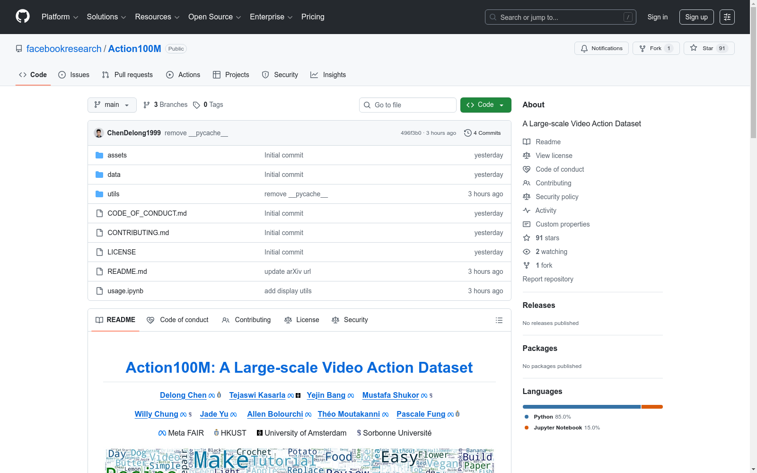
Task: Click the tag icon next to Tags
Action: click(197, 105)
